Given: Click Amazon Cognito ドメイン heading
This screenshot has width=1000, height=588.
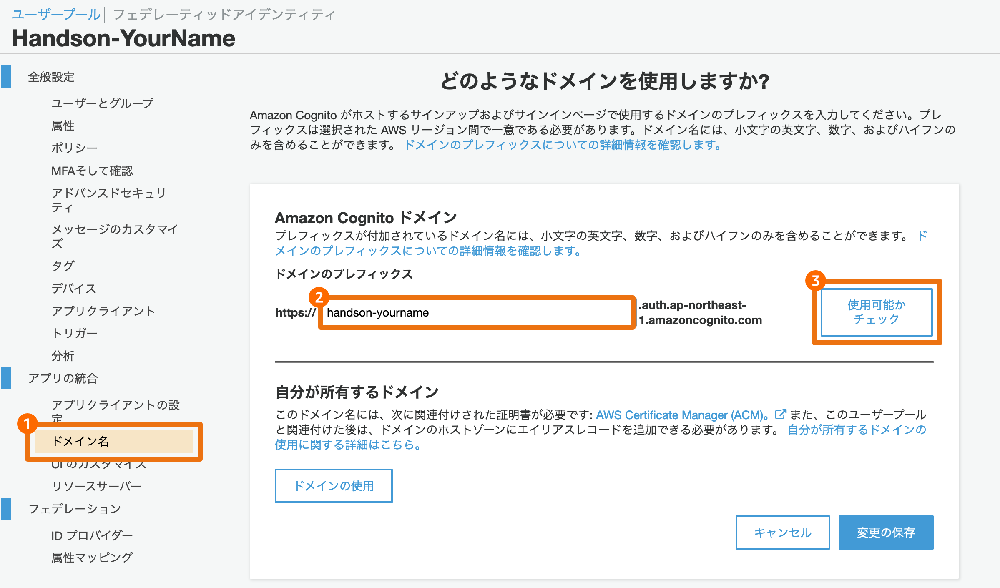Looking at the screenshot, I should tap(366, 218).
